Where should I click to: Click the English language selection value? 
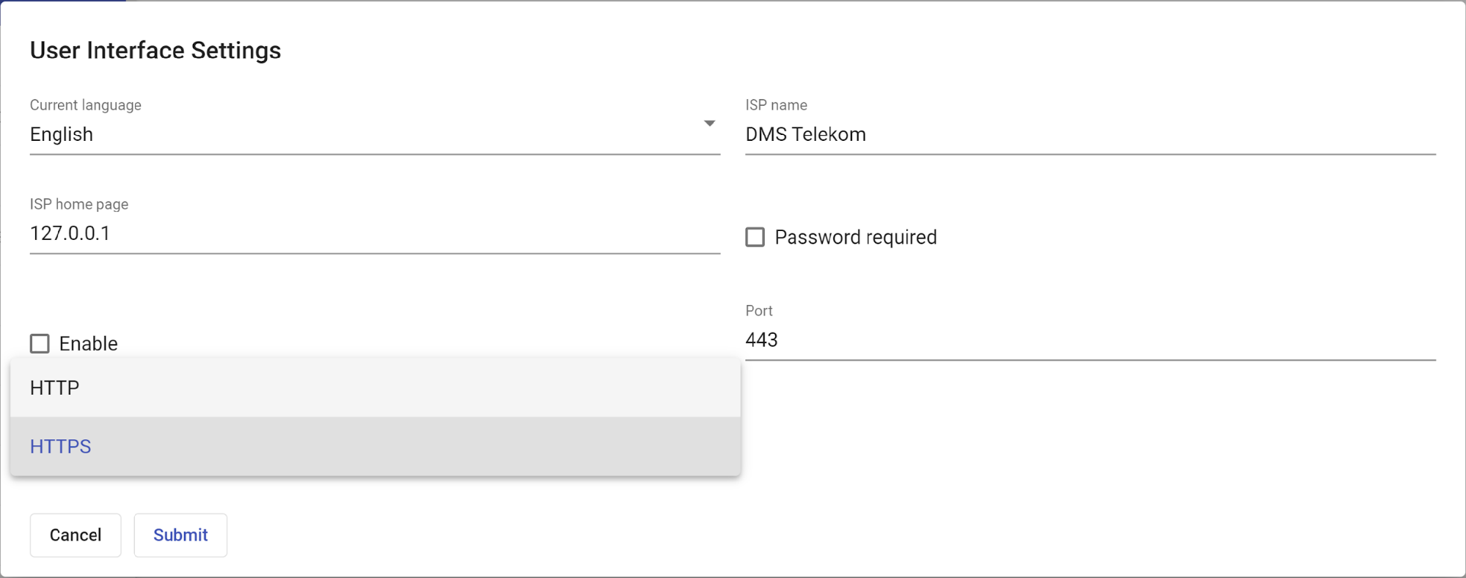tap(62, 134)
